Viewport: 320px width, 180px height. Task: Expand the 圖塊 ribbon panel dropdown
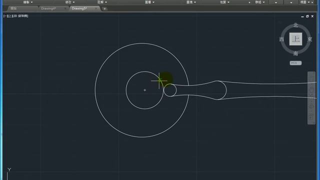[191, 2]
